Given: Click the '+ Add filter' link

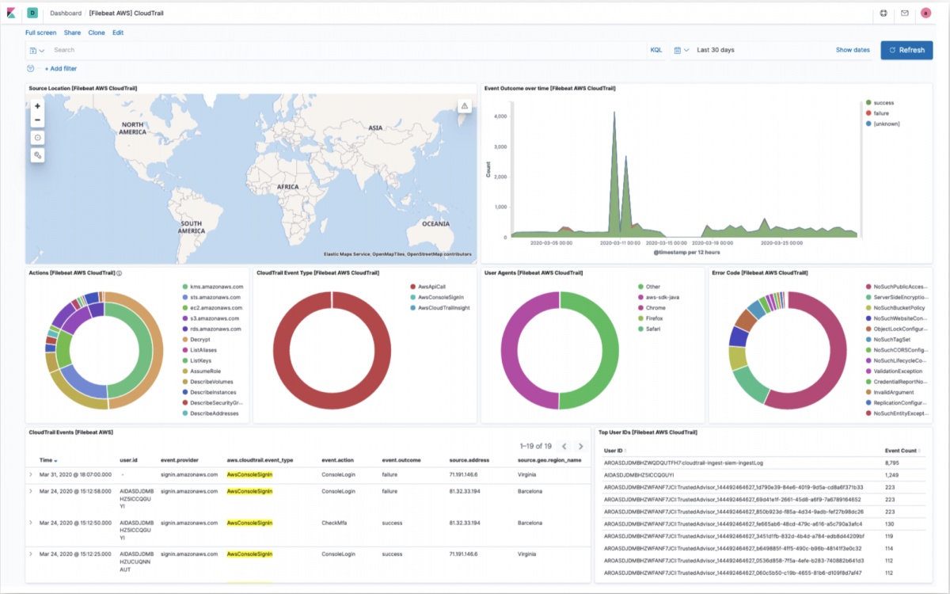Looking at the screenshot, I should click(x=60, y=69).
